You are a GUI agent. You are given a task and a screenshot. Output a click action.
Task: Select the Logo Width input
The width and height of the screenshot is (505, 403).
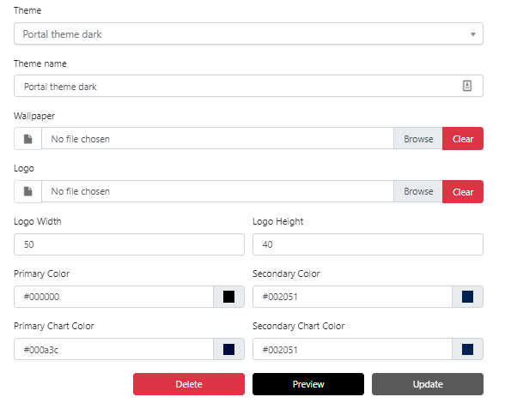tap(129, 244)
